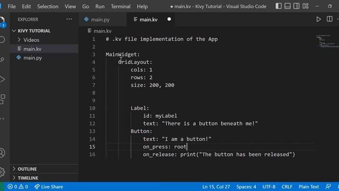Open the Go menu
This screenshot has width=339, height=191.
point(86,6)
